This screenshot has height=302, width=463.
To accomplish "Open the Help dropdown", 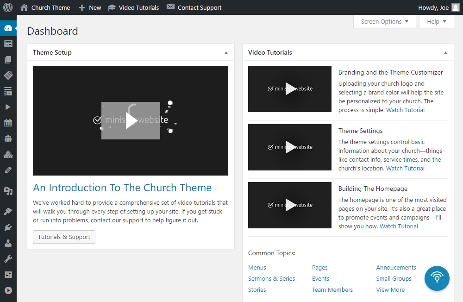I will click(x=436, y=22).
